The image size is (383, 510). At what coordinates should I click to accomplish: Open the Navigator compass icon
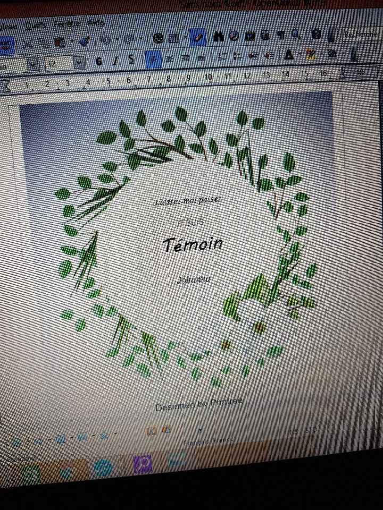tap(234, 36)
